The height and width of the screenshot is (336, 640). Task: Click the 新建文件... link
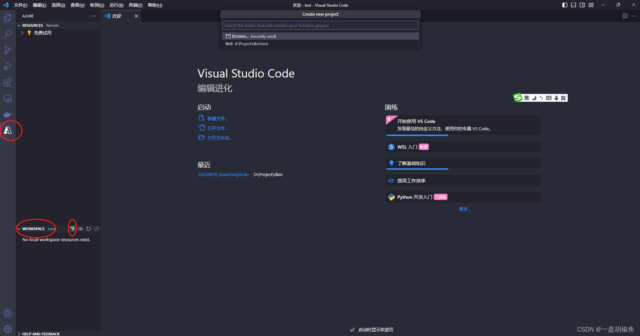click(218, 119)
